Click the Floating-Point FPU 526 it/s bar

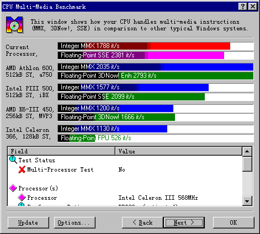click(76, 138)
